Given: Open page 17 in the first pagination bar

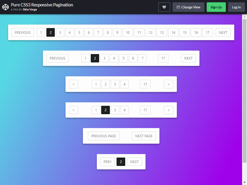Looking at the screenshot, I should (x=208, y=32).
